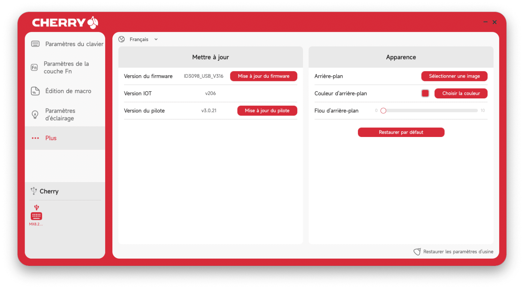Click the Fn layer icon in sidebar
524x289 pixels.
coord(34,68)
